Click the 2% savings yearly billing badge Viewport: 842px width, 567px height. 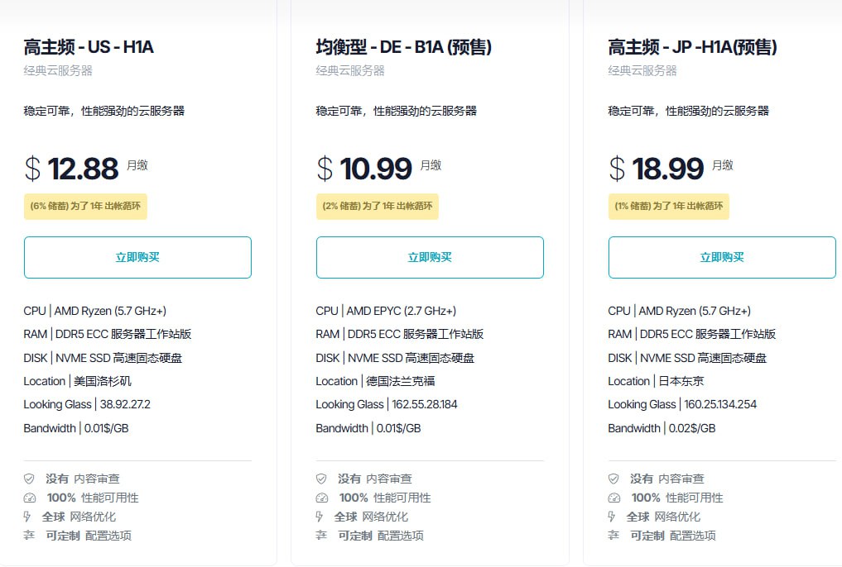point(378,206)
